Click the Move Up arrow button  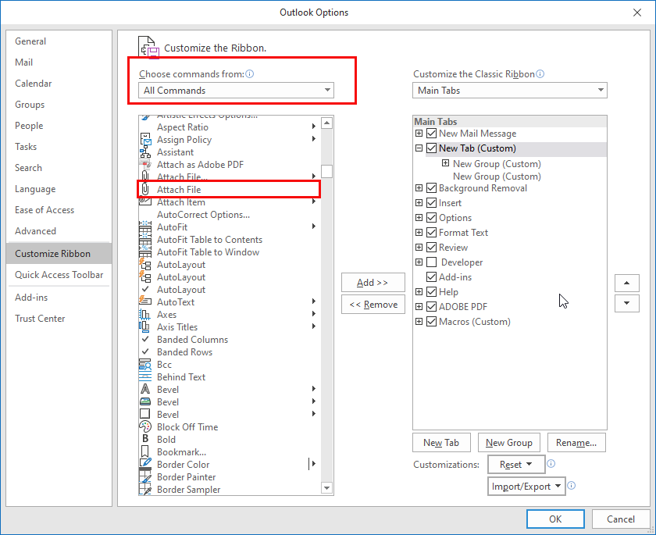626,283
